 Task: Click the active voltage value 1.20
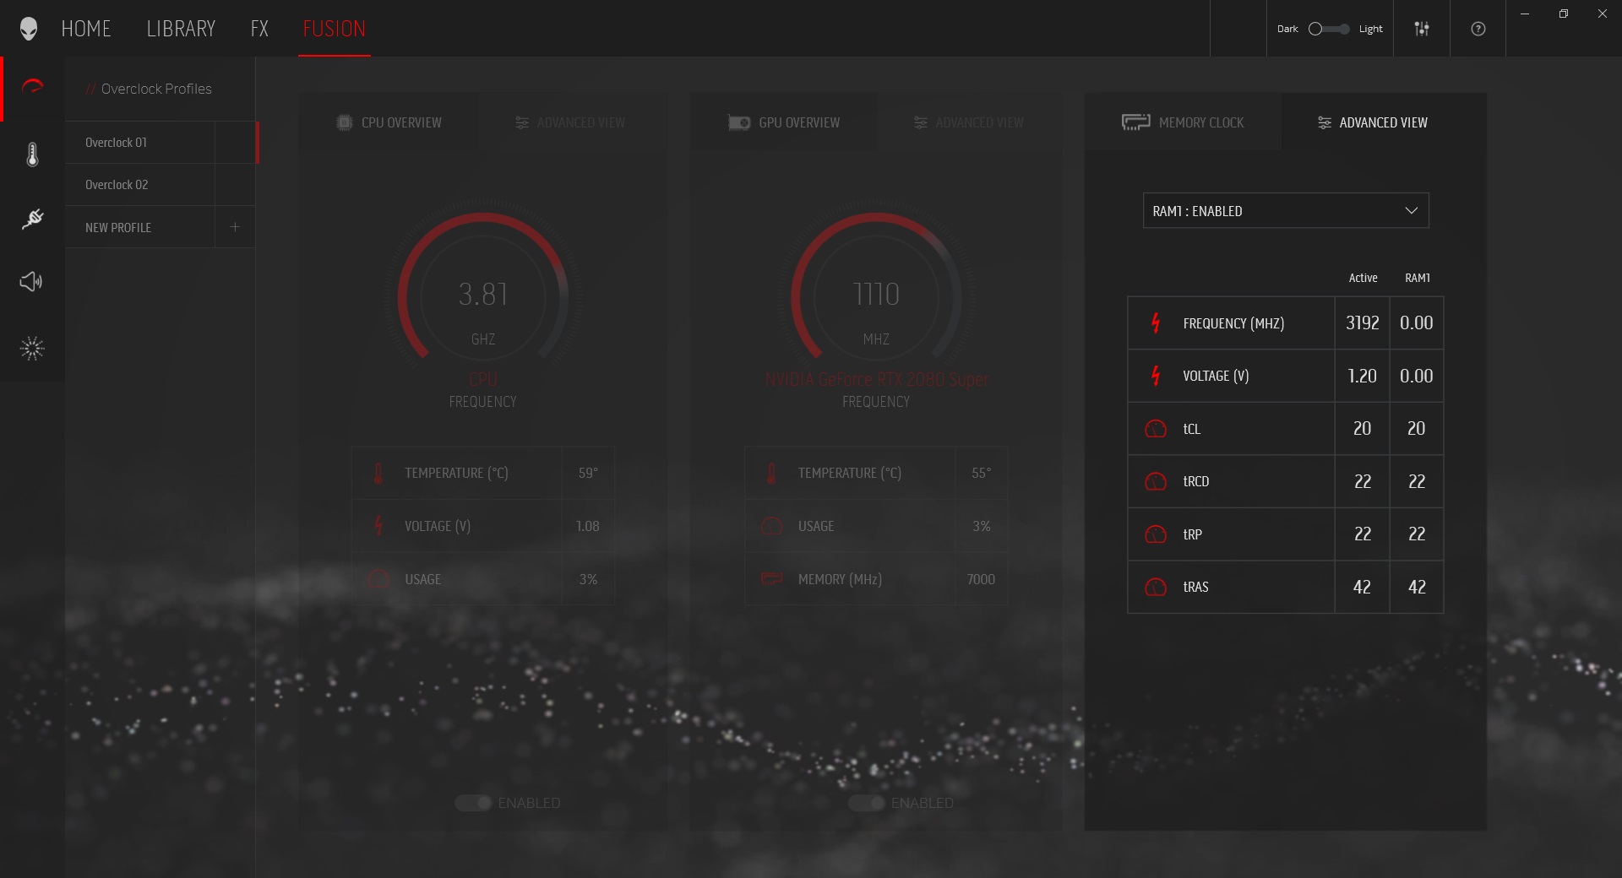1362,376
